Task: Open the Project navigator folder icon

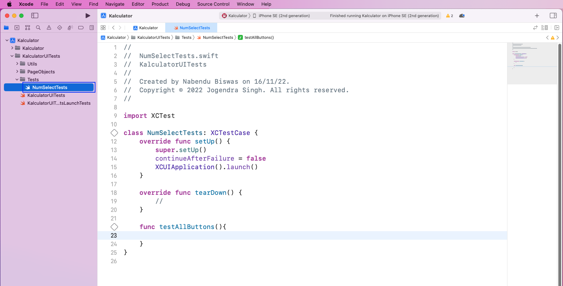Action: click(x=6, y=27)
